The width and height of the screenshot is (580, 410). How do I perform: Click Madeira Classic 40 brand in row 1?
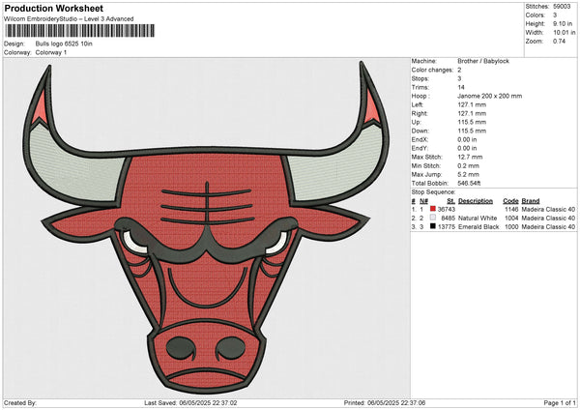tap(548, 210)
